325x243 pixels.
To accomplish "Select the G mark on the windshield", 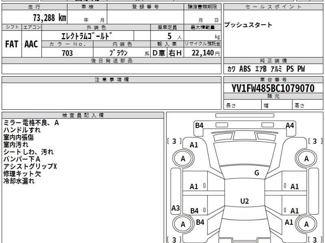I will (257, 173).
